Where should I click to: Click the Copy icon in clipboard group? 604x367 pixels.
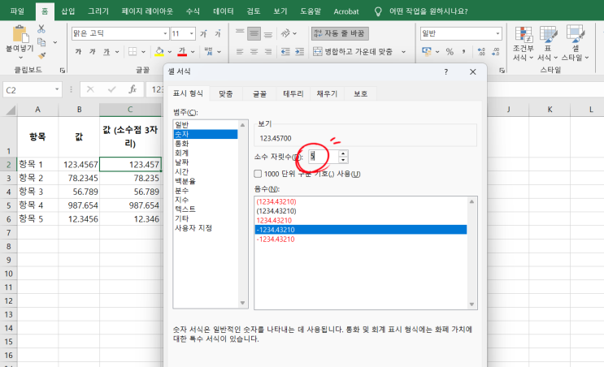[x=41, y=42]
